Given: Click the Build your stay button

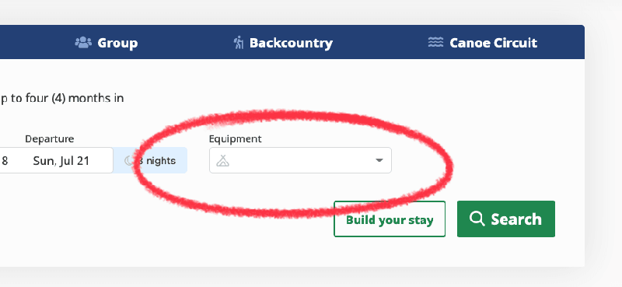Looking at the screenshot, I should pos(390,219).
